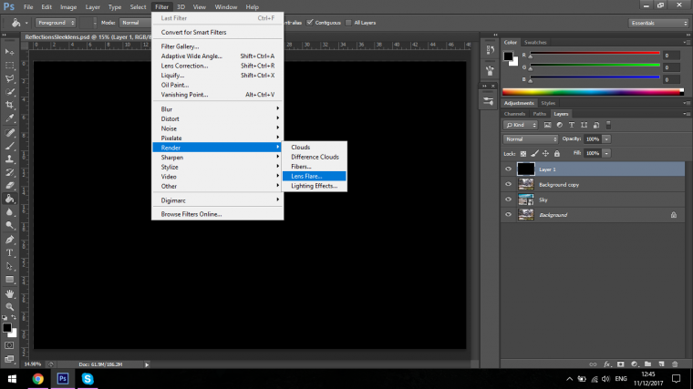Create a new layer with the icon
The image size is (693, 389).
point(661,364)
